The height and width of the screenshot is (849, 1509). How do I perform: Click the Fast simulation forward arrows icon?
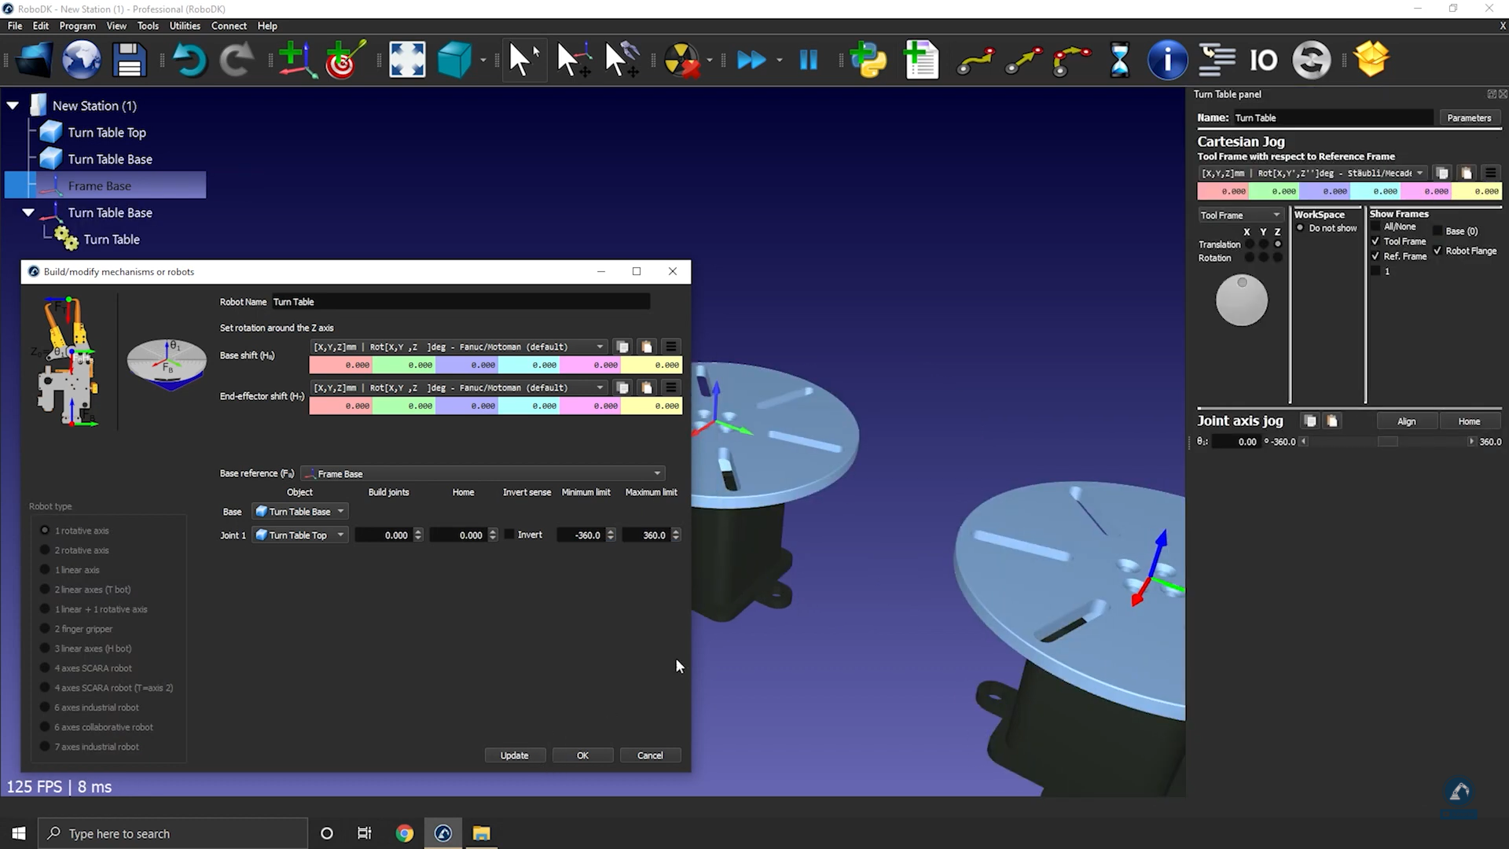pyautogui.click(x=751, y=60)
